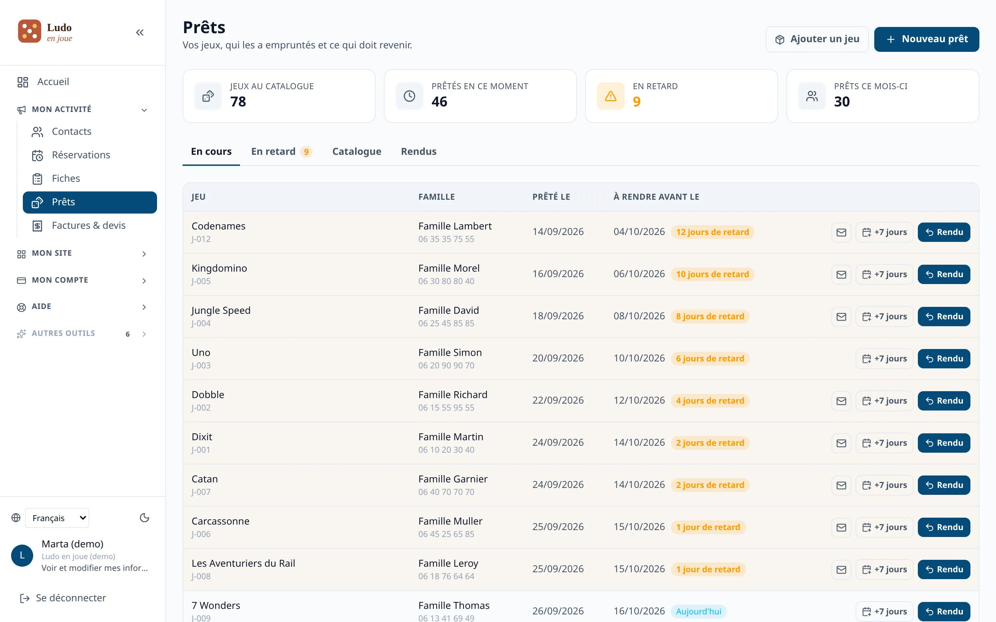Send email reminder to Famille Martin
The height and width of the screenshot is (622, 996).
[x=841, y=443]
